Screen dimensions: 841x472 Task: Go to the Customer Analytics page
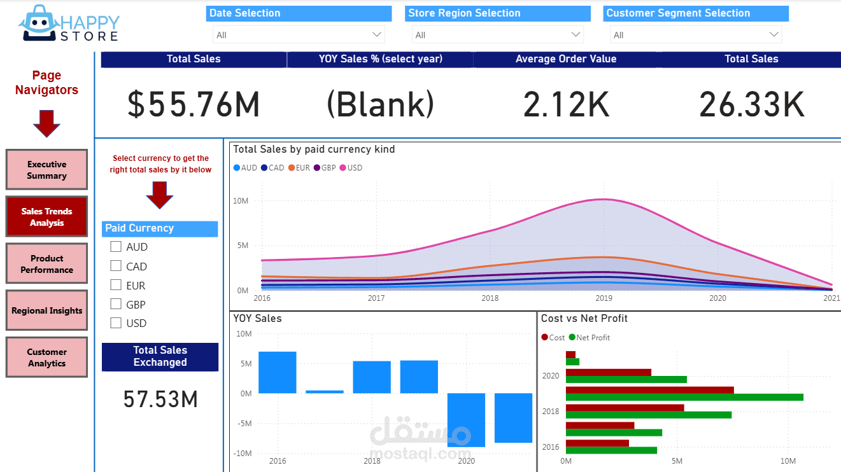click(46, 357)
